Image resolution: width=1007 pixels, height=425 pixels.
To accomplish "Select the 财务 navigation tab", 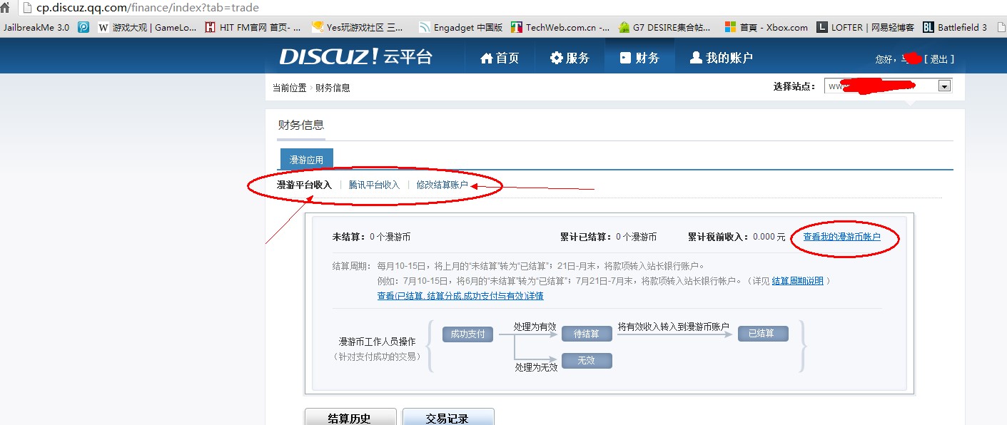I will 639,58.
